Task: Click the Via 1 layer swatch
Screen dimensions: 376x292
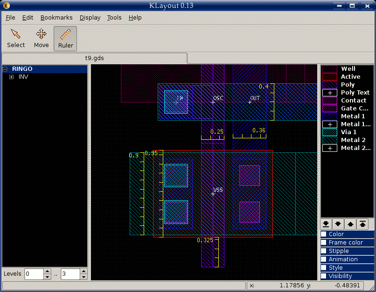Action: pyautogui.click(x=330, y=132)
